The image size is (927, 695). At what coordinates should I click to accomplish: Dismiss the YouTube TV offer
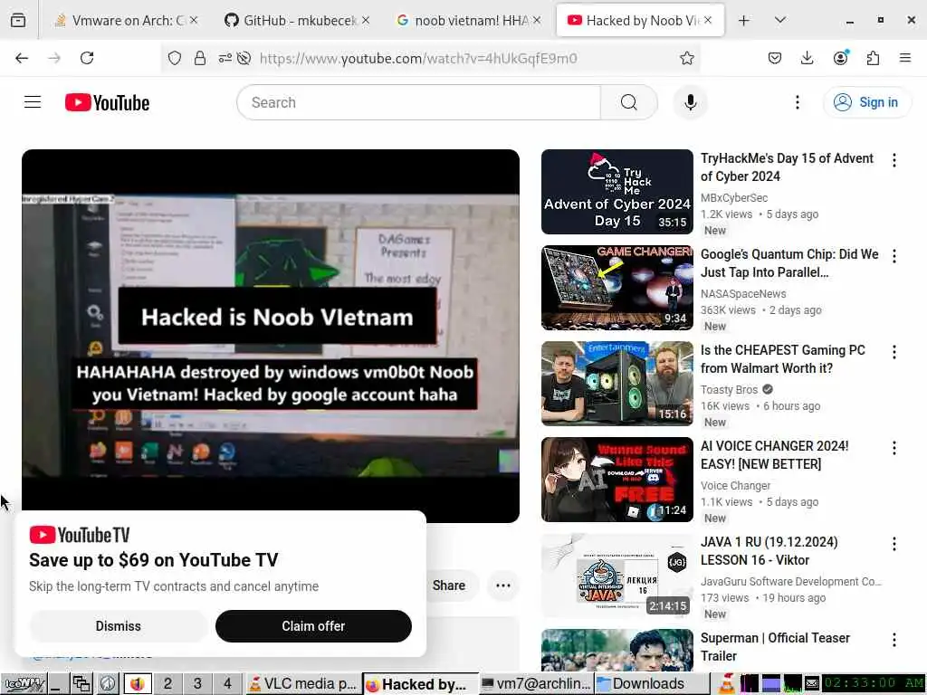(x=119, y=626)
